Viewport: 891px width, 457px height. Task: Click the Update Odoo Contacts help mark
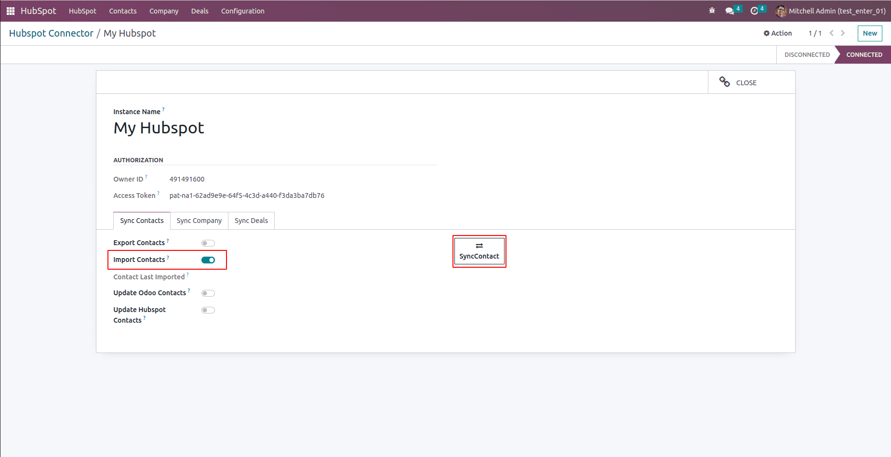coord(189,290)
